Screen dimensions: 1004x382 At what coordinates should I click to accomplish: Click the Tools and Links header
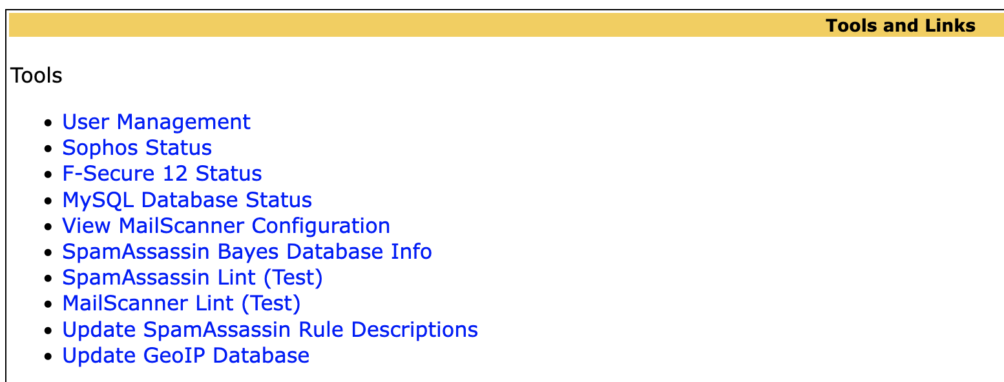point(901,26)
